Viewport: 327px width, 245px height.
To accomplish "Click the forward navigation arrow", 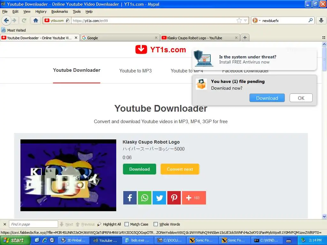I will (x=14, y=20).
